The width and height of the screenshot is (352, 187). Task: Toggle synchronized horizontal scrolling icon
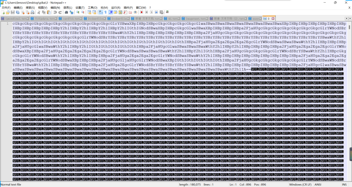[94, 12]
